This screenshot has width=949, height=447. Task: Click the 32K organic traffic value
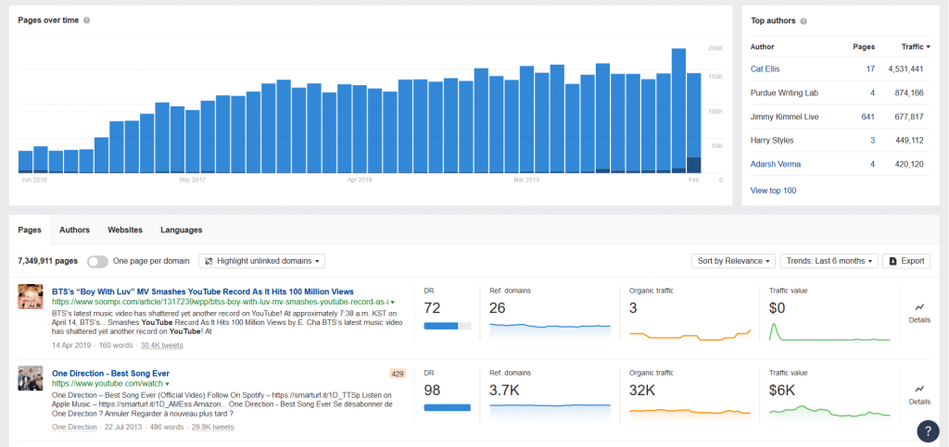pos(643,391)
